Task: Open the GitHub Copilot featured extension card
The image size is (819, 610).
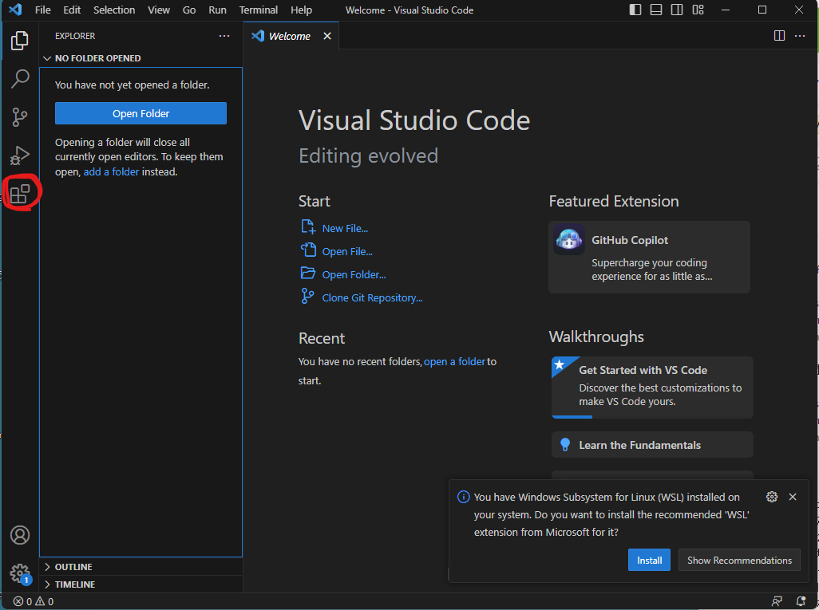Action: point(649,257)
